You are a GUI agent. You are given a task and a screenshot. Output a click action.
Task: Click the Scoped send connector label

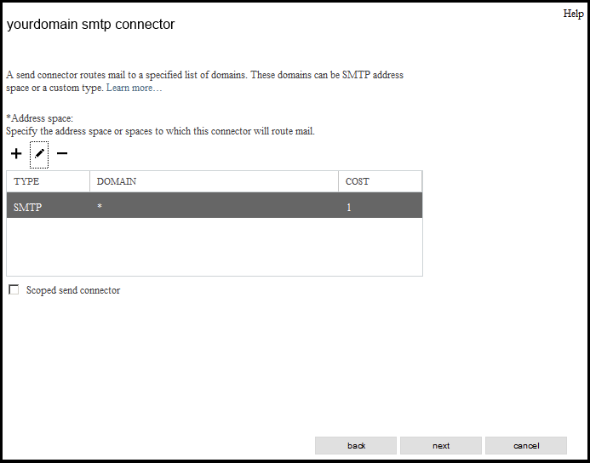click(73, 290)
